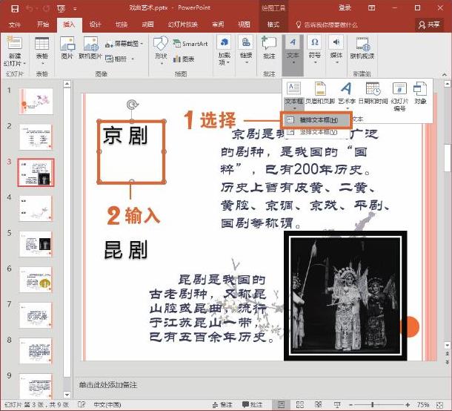Switch to the Design tab

tap(95, 24)
